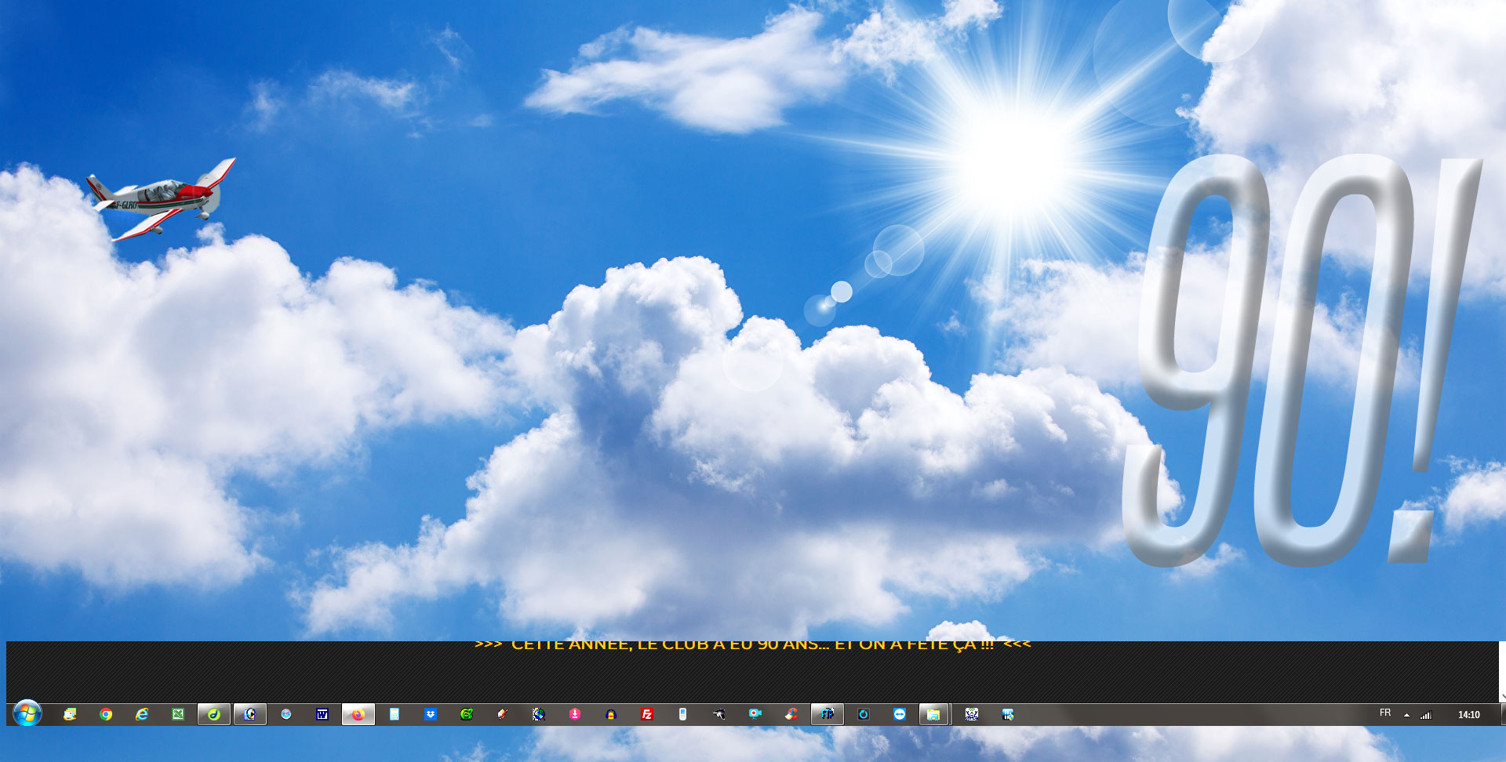Open Internet Explorer from the taskbar
Image resolution: width=1506 pixels, height=762 pixels.
click(142, 714)
